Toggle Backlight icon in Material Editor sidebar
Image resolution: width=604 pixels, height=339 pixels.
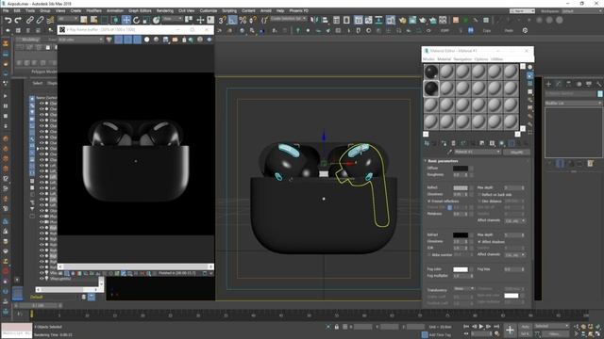(x=530, y=75)
